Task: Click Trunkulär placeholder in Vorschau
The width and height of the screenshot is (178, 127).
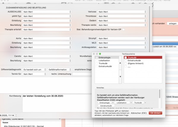Action: click(x=138, y=103)
